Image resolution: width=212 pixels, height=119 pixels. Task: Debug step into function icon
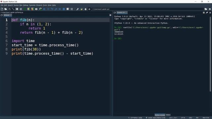click(x=52, y=9)
